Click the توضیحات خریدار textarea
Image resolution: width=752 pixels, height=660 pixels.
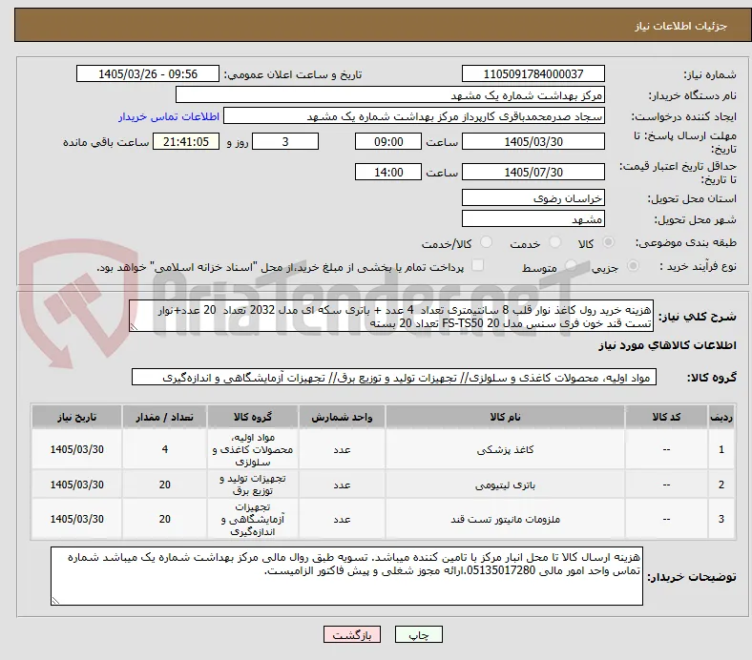tap(346, 576)
